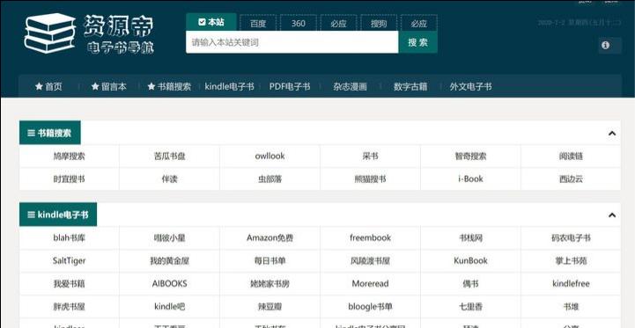Open 留言本 in navigation bar
Image resolution: width=635 pixels, height=328 pixels.
pos(109,86)
